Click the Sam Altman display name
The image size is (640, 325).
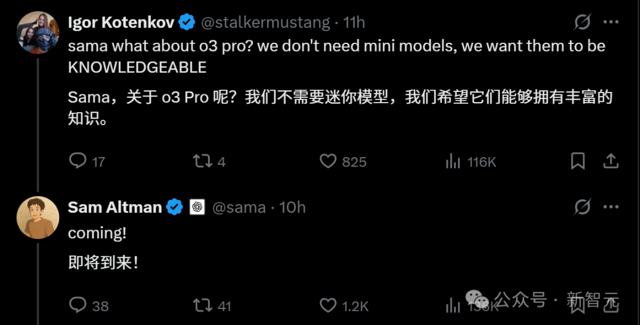(x=115, y=207)
